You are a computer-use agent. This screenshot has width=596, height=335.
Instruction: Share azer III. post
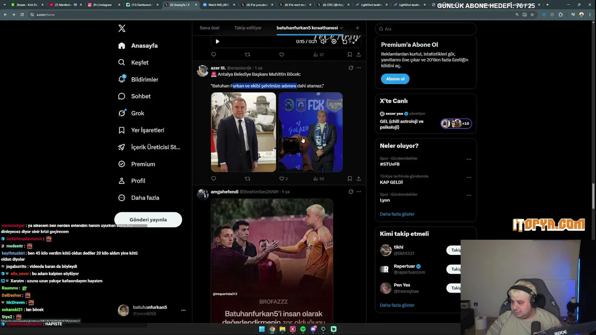pyautogui.click(x=359, y=178)
